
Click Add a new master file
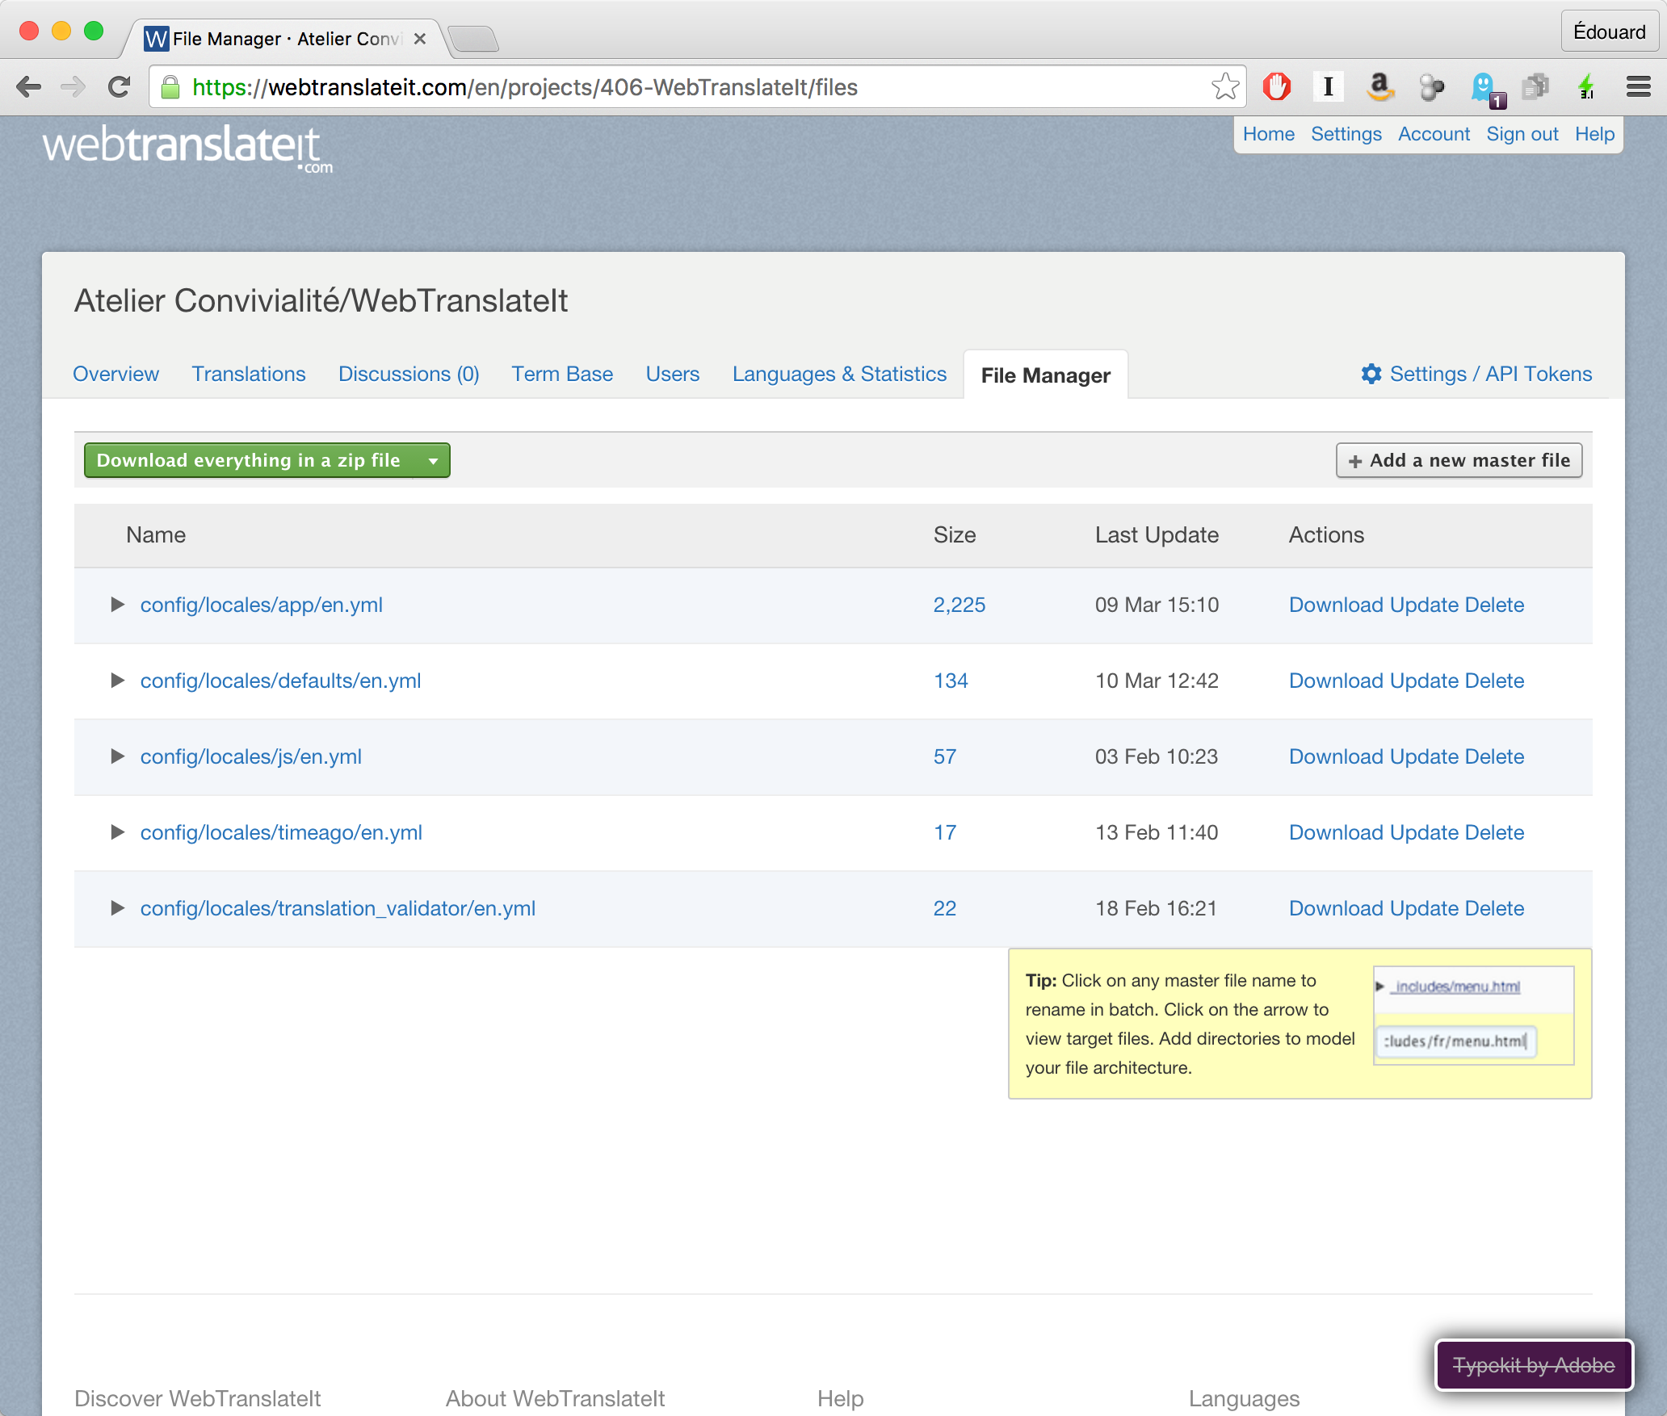point(1459,460)
